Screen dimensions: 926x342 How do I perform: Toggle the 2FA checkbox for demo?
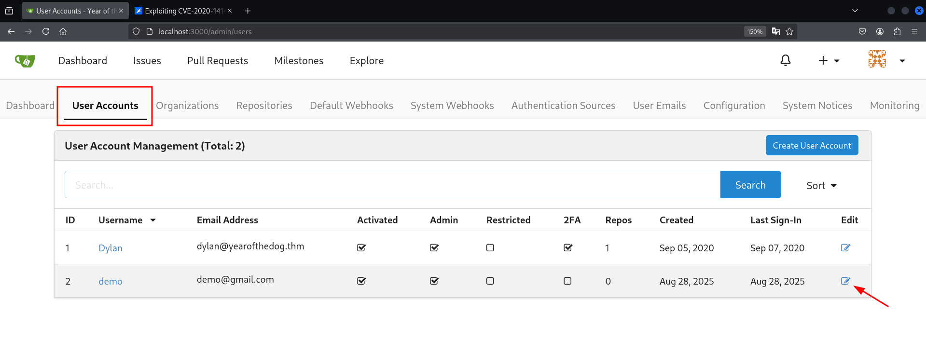coord(567,281)
